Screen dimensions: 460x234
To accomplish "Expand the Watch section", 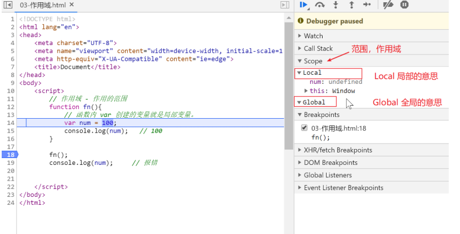I will click(372, 36).
